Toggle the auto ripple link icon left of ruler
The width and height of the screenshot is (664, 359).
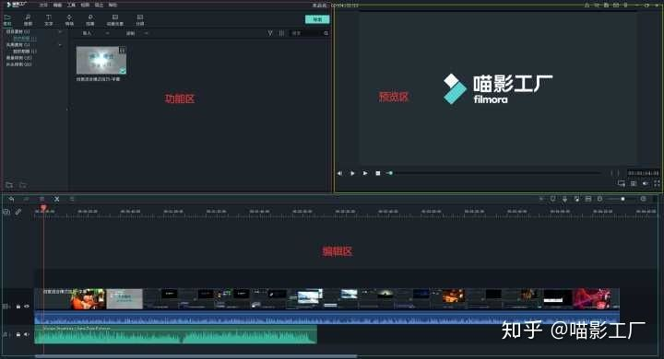point(18,212)
